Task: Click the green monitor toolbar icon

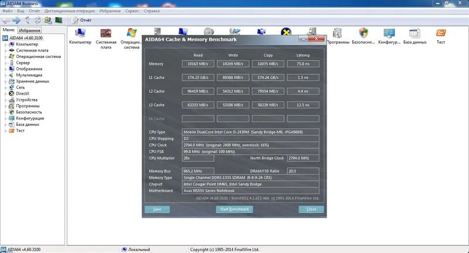Action: coord(58,20)
